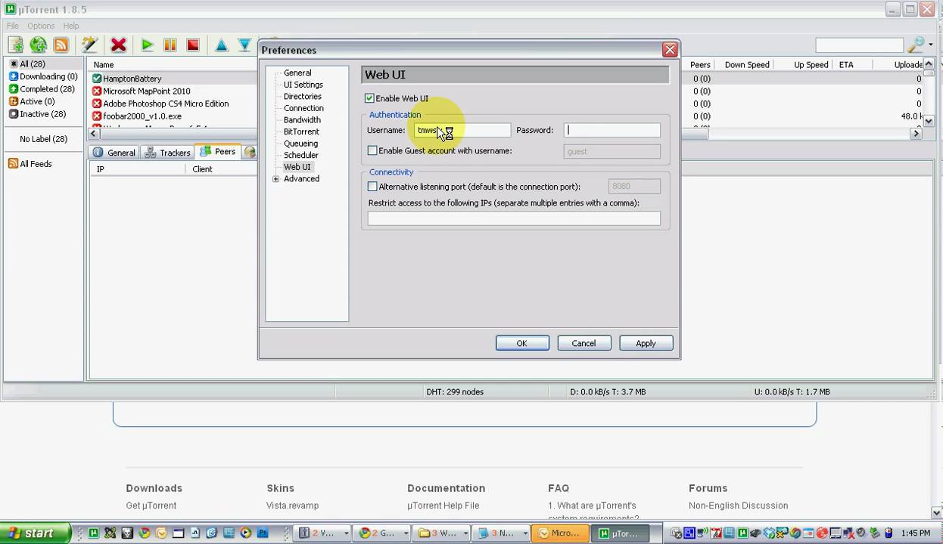Click the All Feeds RSS icon
This screenshot has width=943, height=544.
point(13,164)
